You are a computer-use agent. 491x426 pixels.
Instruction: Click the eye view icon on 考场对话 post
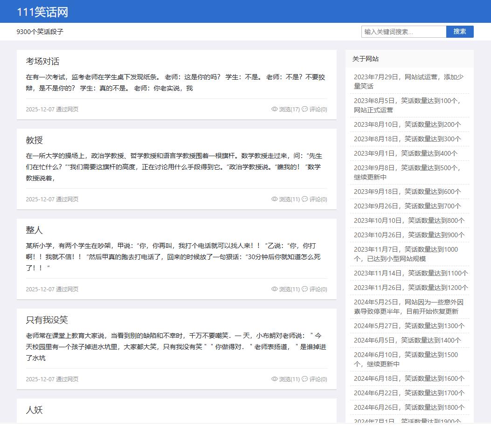274,109
